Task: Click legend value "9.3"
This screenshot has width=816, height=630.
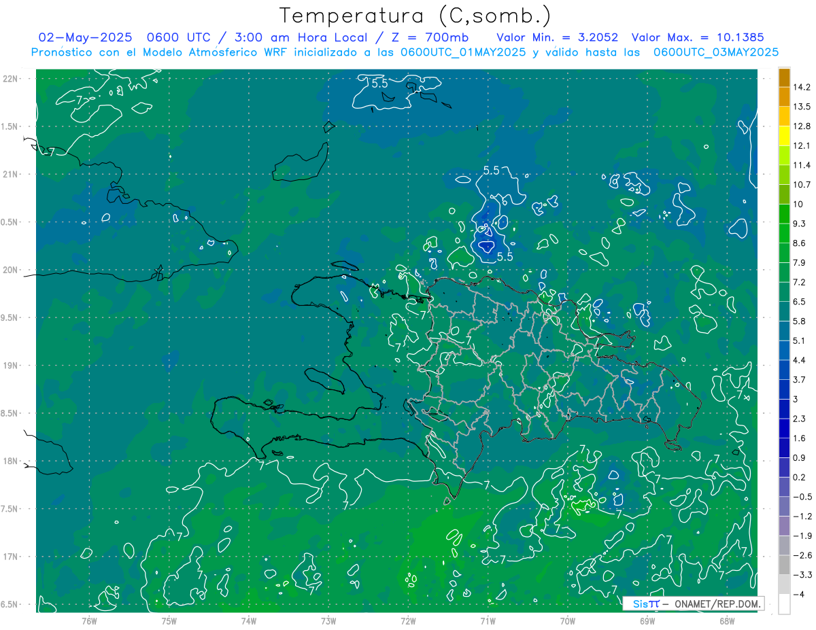Action: (800, 224)
